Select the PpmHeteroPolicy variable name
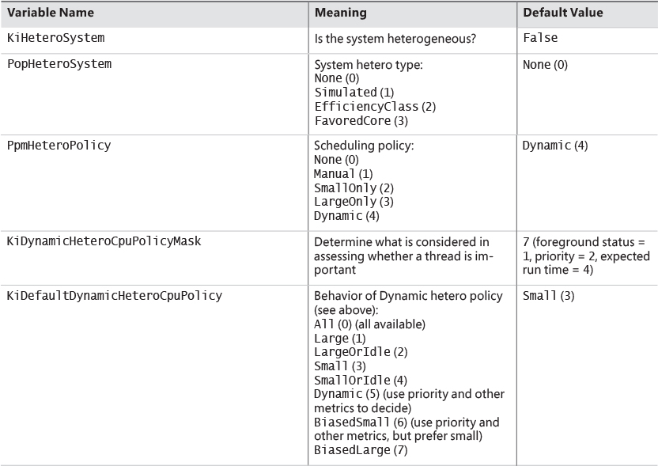The height and width of the screenshot is (466, 658). pos(59,146)
